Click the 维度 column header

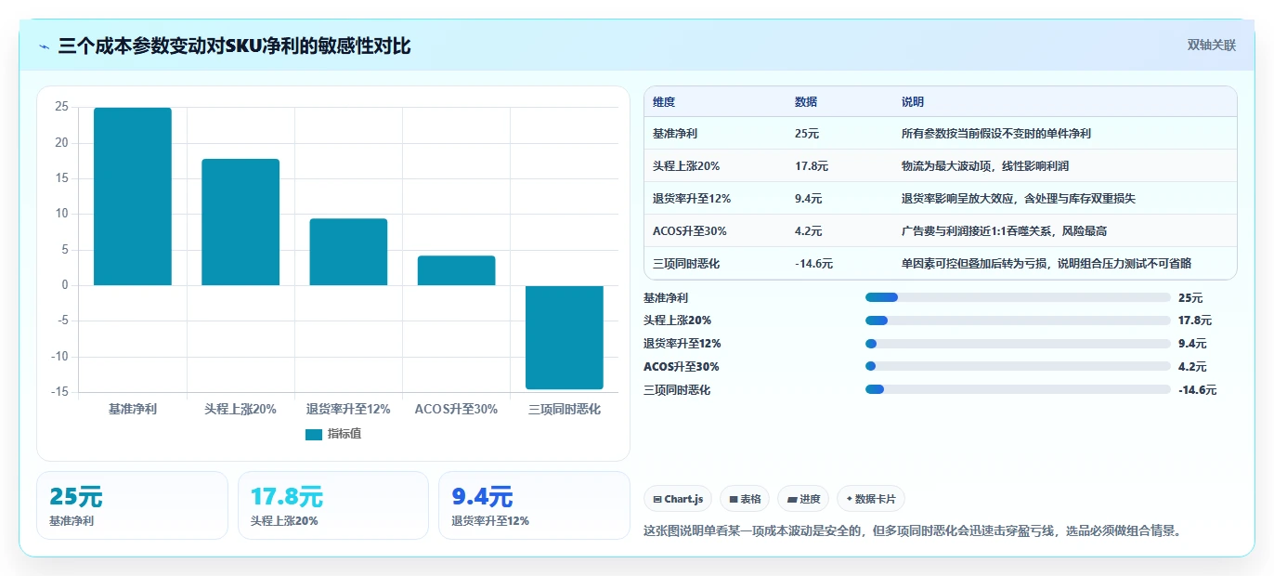point(664,102)
